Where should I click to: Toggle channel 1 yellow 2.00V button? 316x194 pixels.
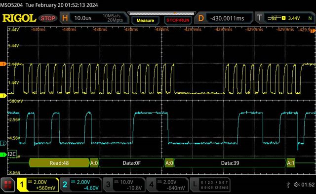tap(38, 185)
